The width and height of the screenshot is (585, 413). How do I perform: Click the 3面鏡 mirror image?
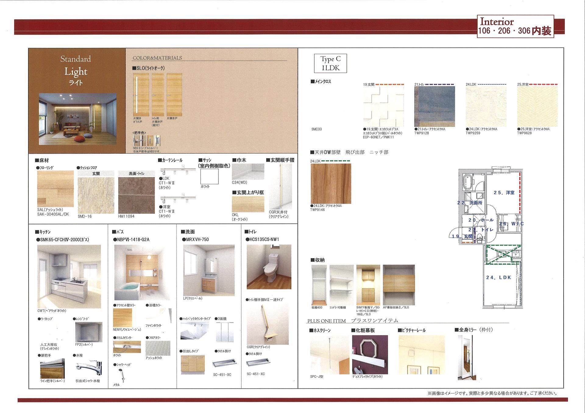(x=225, y=331)
